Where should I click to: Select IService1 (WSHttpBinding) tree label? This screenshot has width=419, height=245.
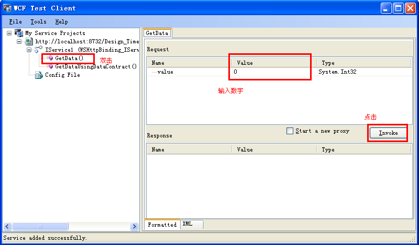pos(92,50)
